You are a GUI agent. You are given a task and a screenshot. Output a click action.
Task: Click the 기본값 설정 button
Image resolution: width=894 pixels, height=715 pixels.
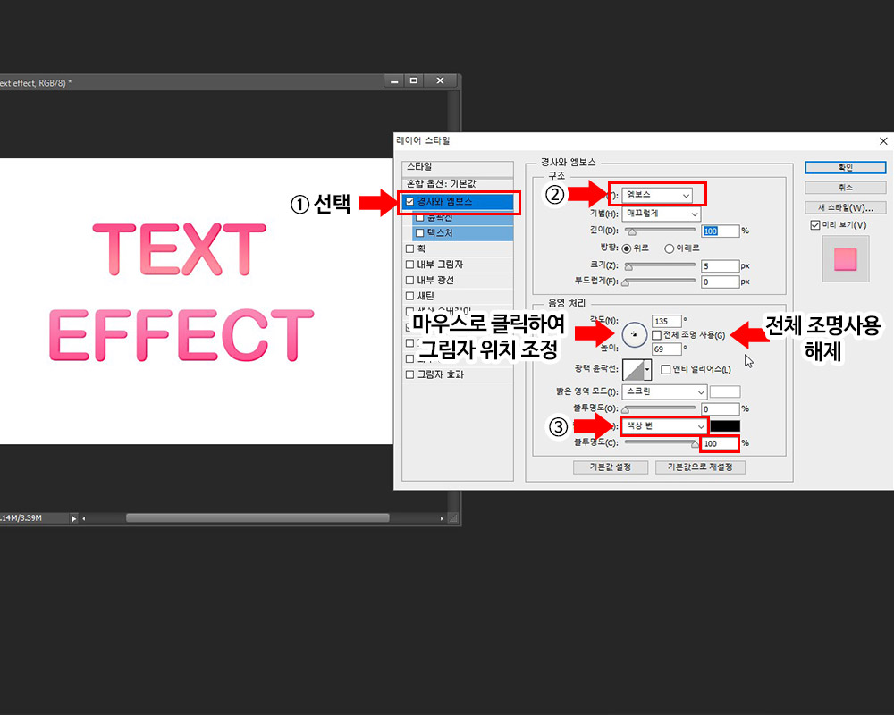[610, 467]
